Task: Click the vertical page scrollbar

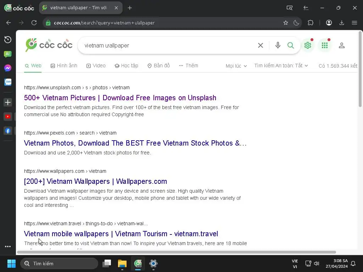Action: coord(360,69)
